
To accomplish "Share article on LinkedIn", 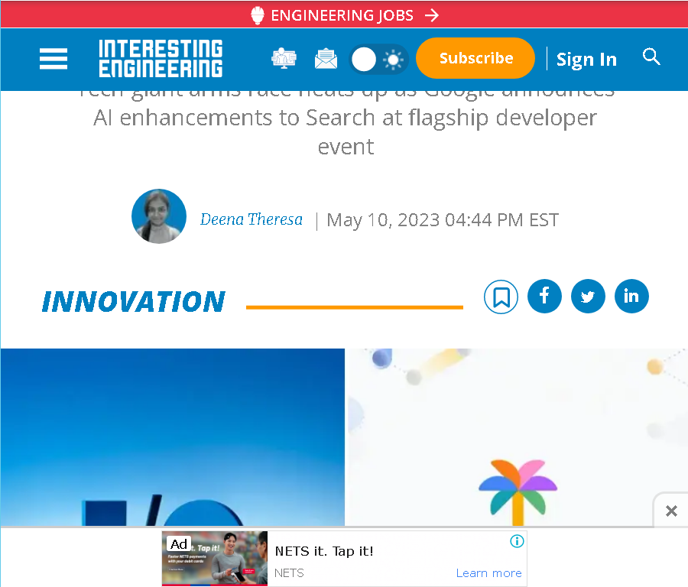I will (631, 296).
